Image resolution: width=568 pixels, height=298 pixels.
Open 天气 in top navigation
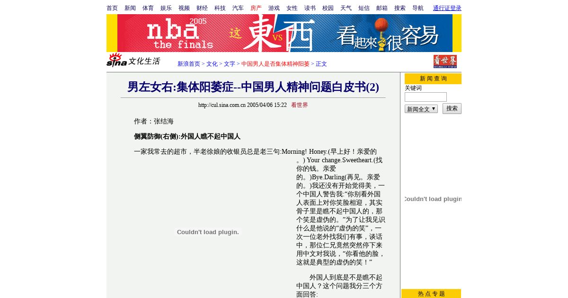click(x=346, y=8)
